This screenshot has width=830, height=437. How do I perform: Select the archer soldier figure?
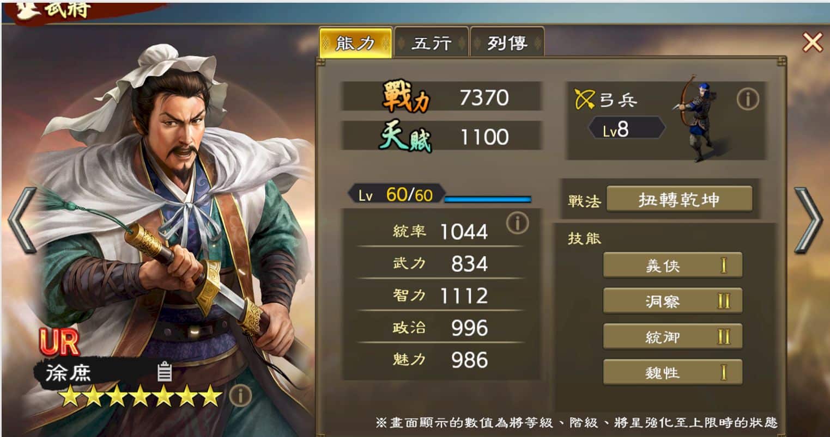(695, 119)
